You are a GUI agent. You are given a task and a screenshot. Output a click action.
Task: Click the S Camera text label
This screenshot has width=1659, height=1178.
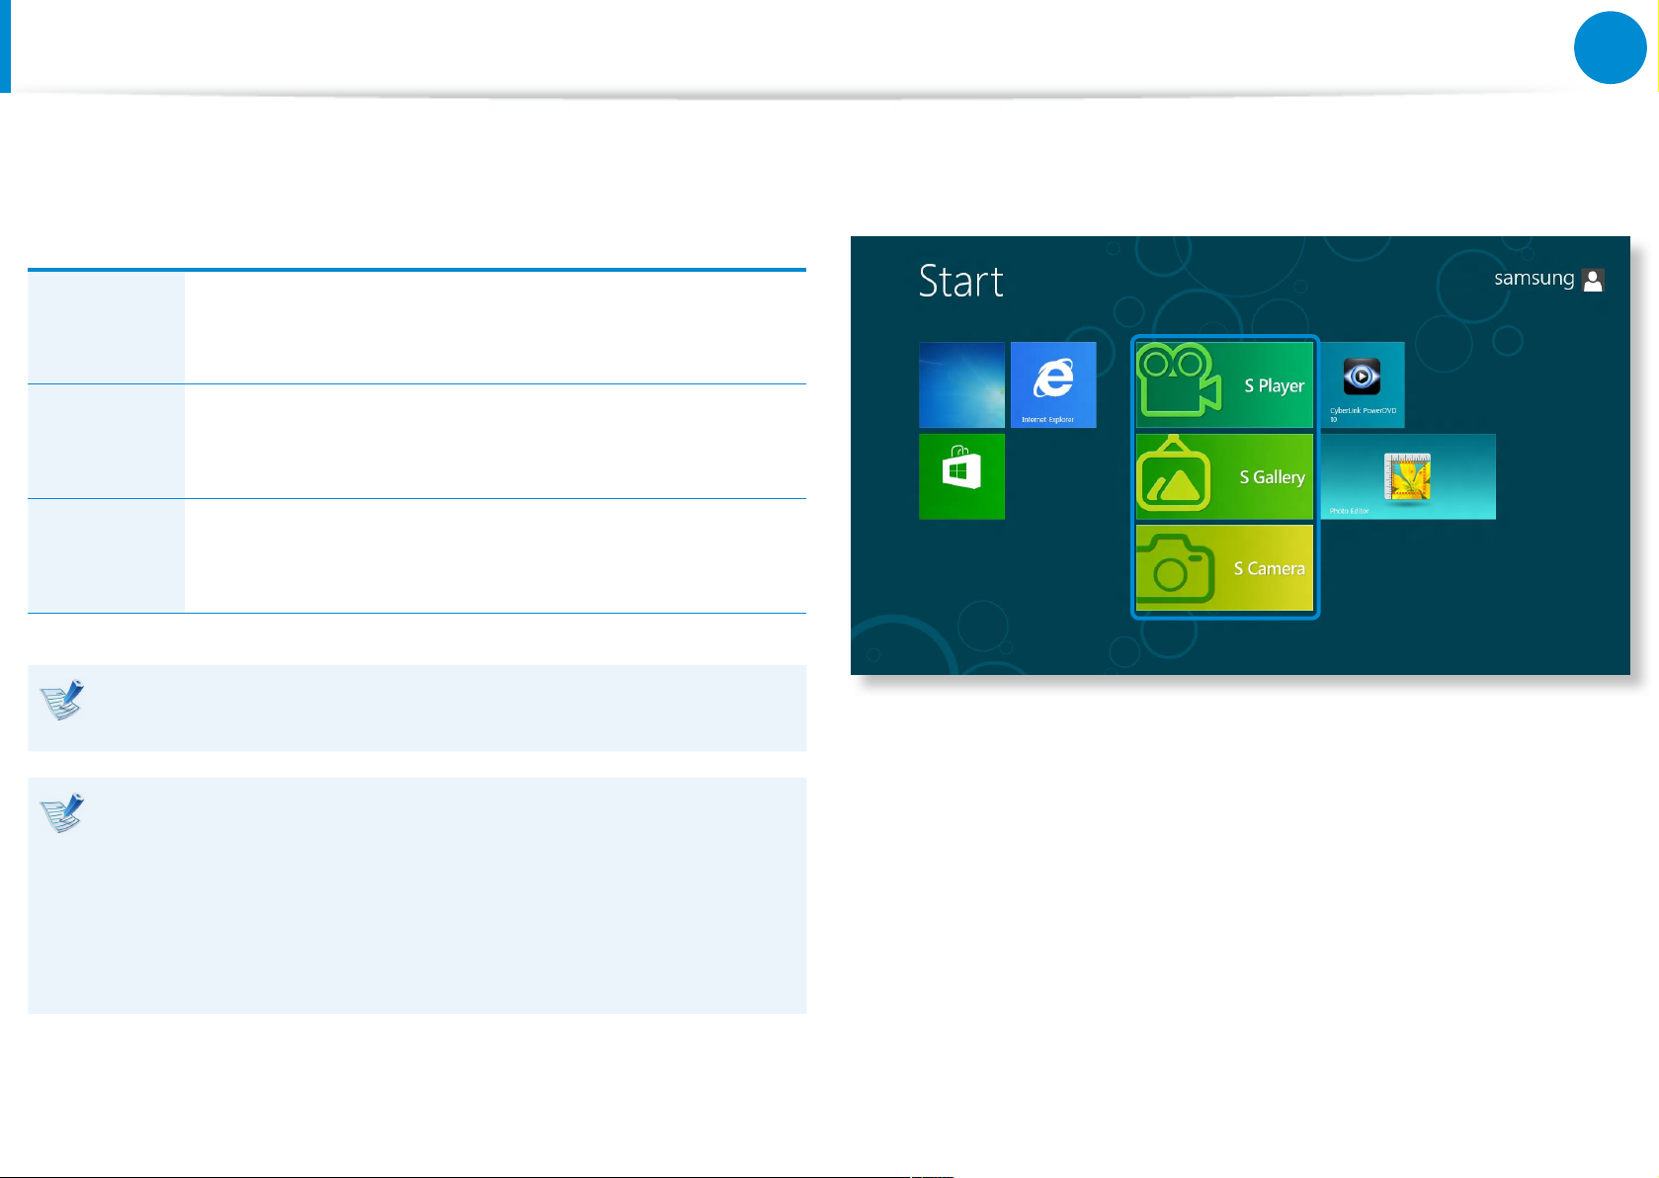point(1269,568)
